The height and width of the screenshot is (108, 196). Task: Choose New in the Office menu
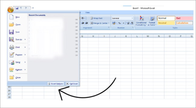click(17, 17)
